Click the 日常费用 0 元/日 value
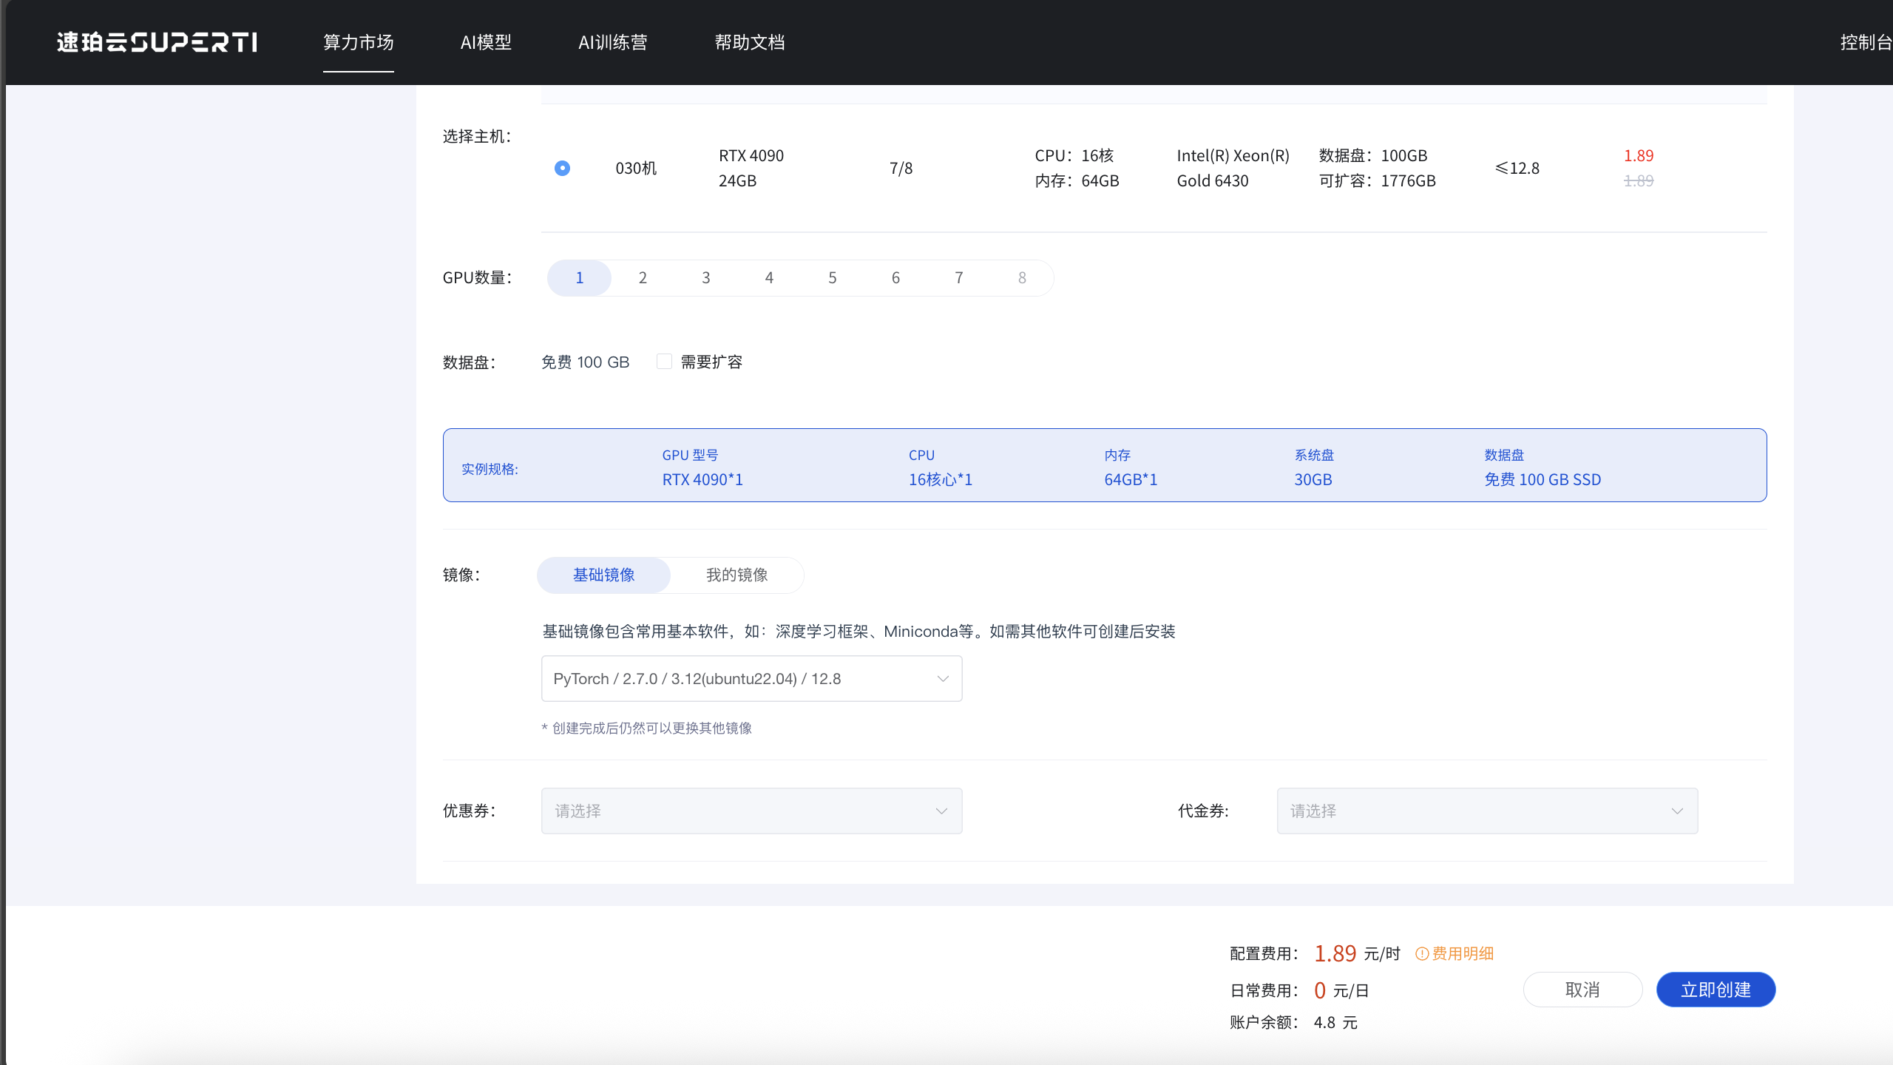This screenshot has width=1893, height=1065. pos(1341,991)
